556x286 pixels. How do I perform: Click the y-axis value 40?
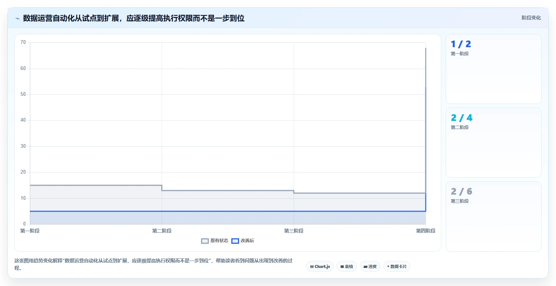tap(23, 120)
